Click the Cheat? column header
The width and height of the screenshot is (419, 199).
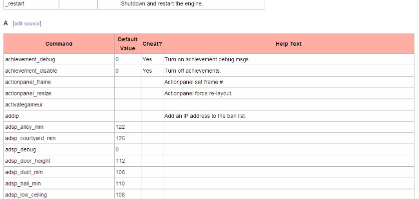[152, 44]
